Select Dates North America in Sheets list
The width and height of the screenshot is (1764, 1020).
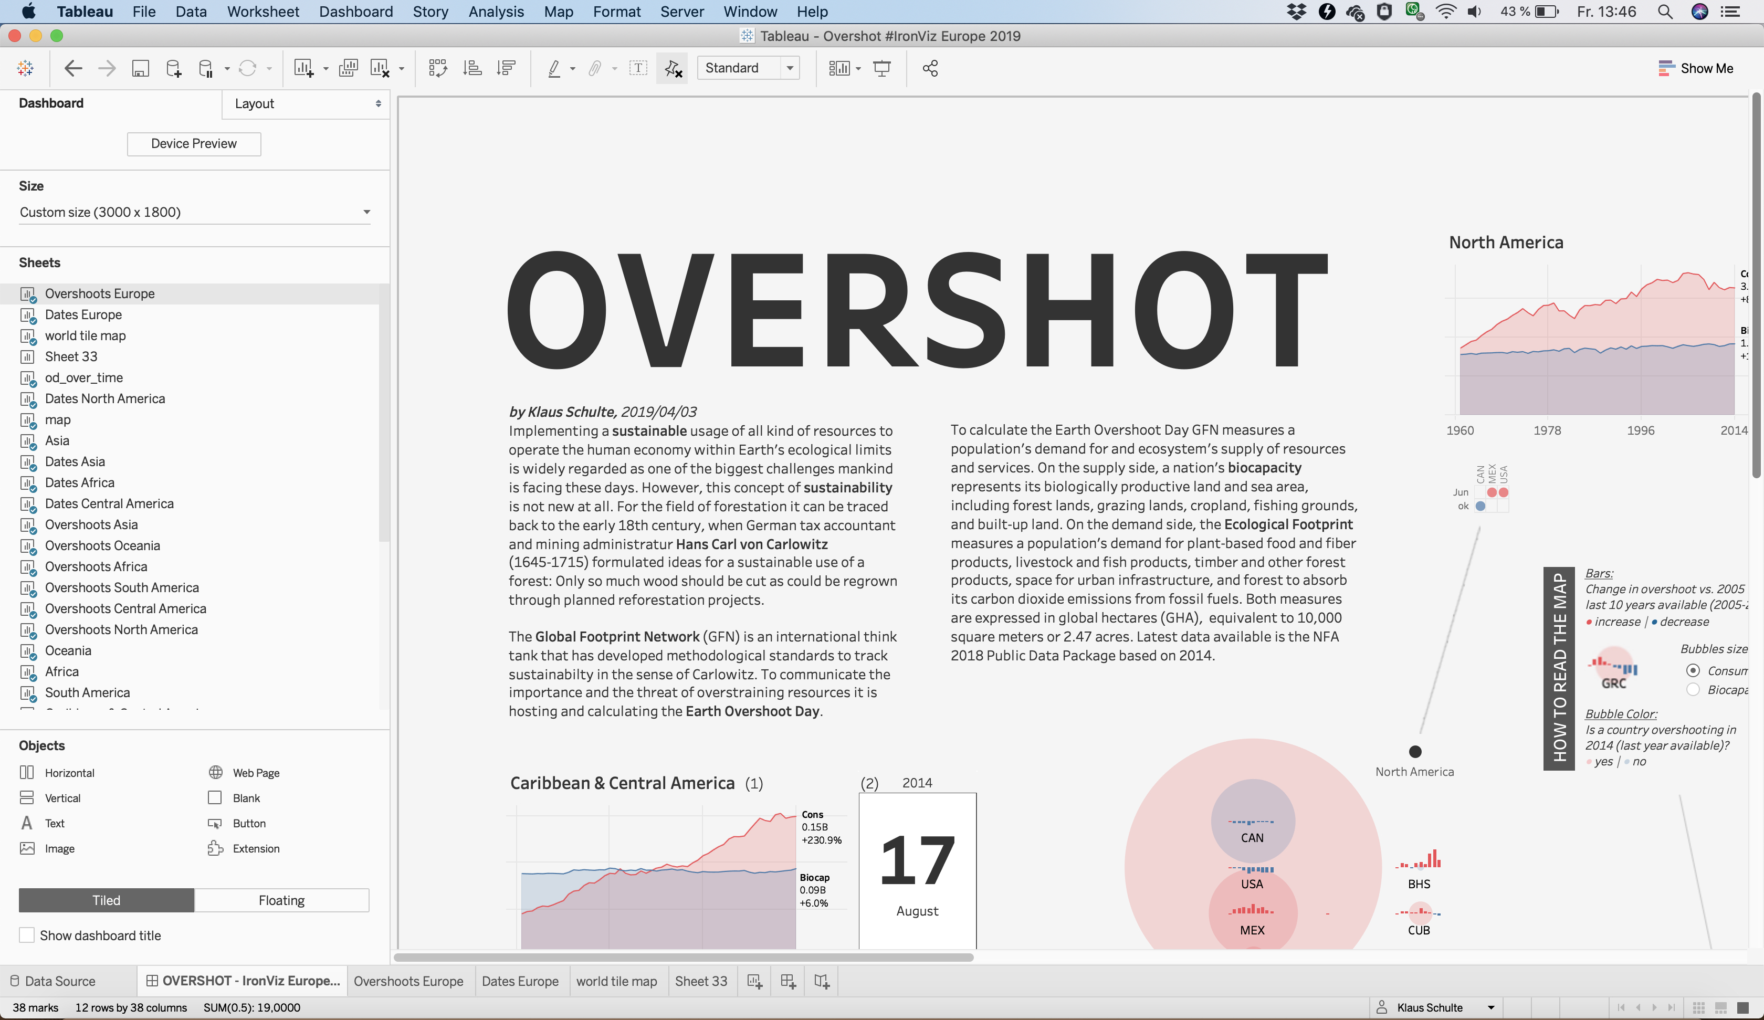pyautogui.click(x=189, y=398)
